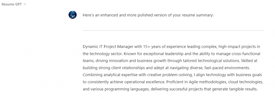Click the word 'cross-functional' in the summary
Image resolution: width=275 pixels, height=99 pixels.
(x=247, y=54)
